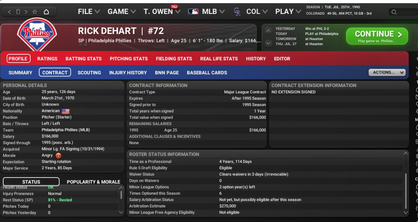Switch to the Popularity & Morale view
The width and height of the screenshot is (418, 222).
coord(93,182)
